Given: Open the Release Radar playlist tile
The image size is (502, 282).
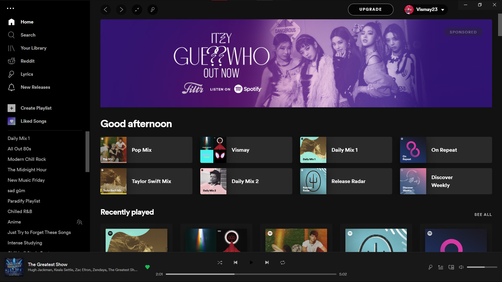Looking at the screenshot, I should click(346, 181).
